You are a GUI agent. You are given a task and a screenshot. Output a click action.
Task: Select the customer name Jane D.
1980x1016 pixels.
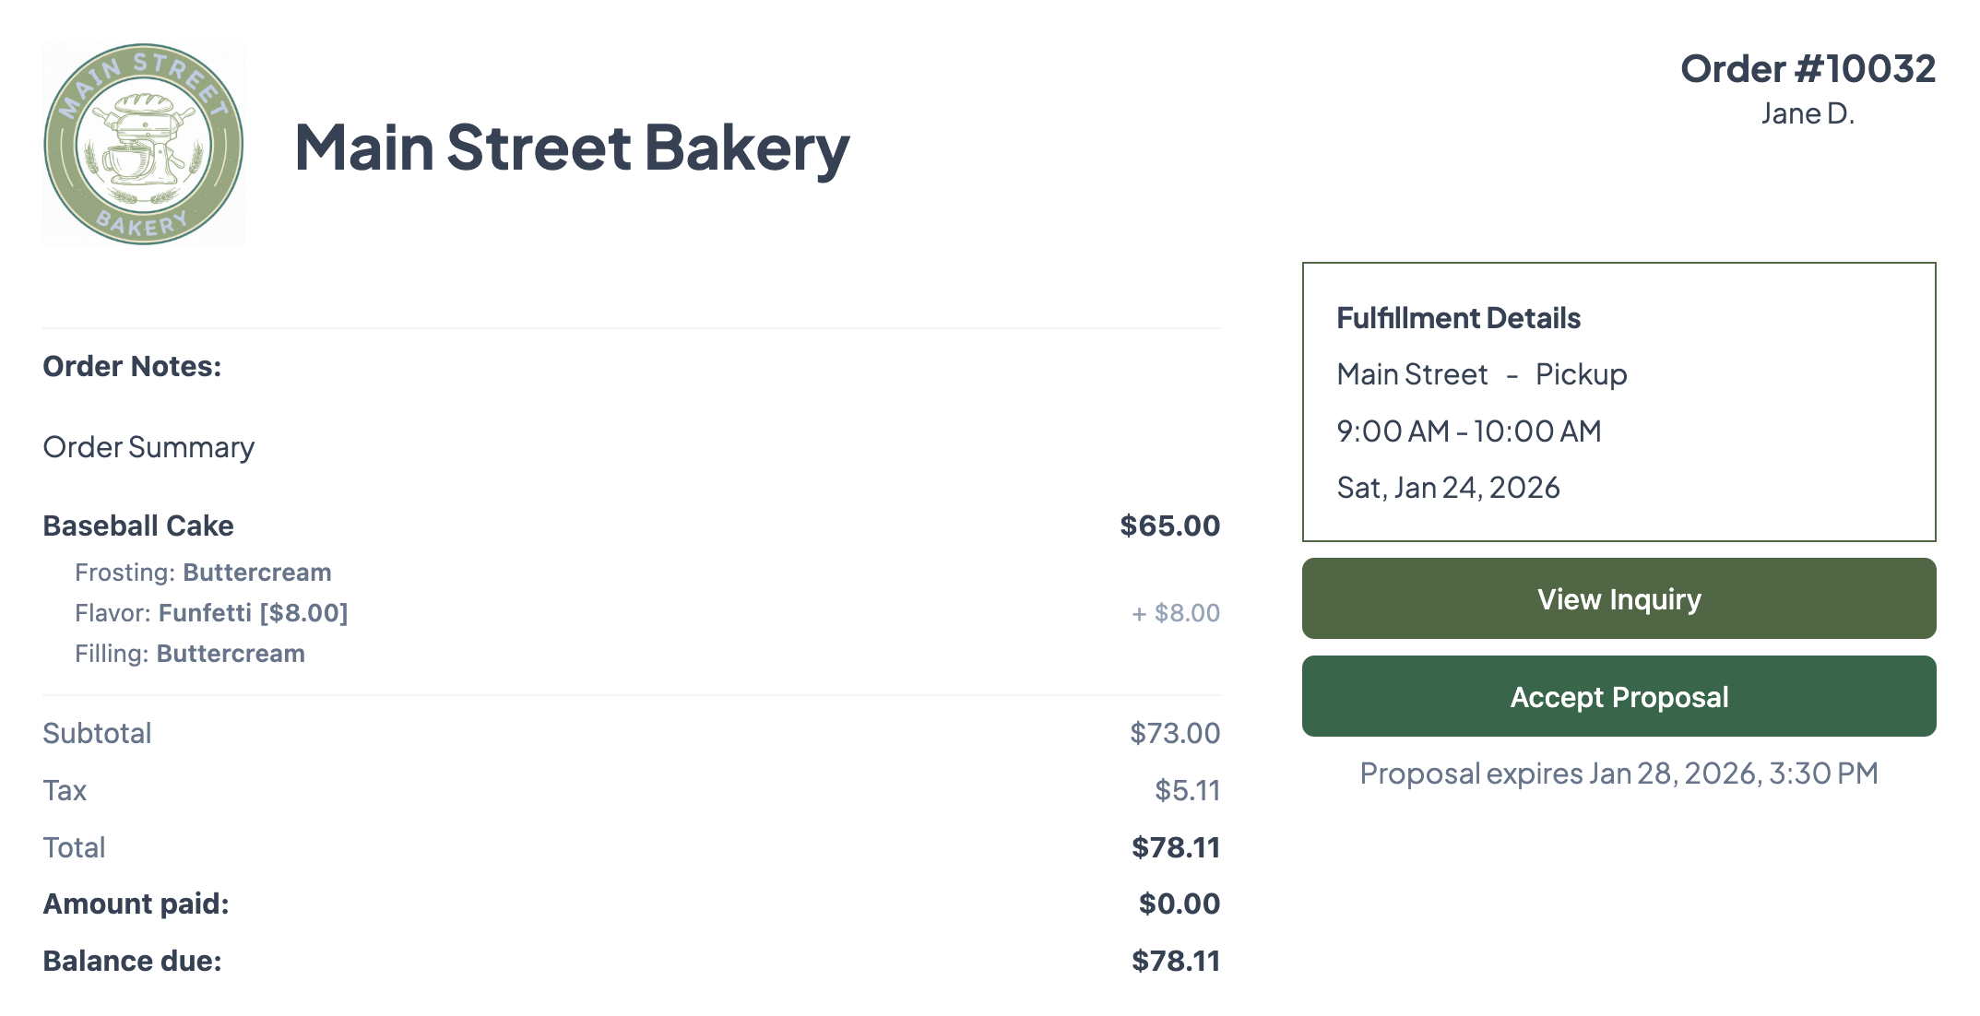point(1807,113)
